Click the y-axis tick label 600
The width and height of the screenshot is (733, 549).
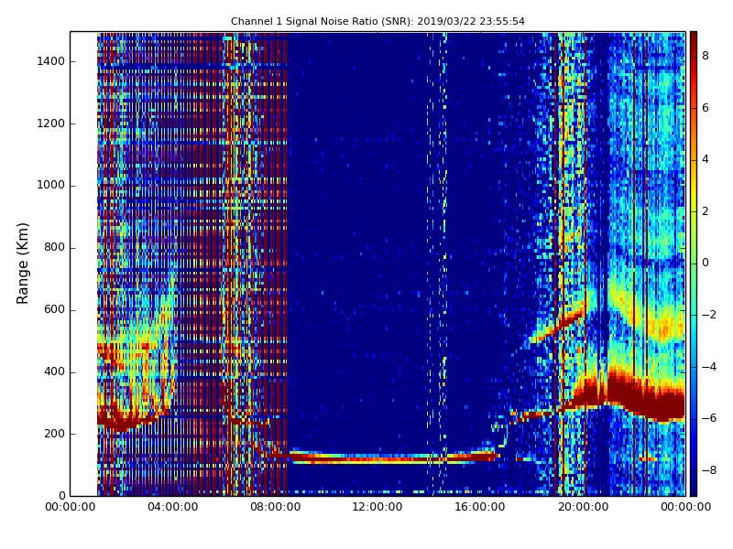point(54,309)
